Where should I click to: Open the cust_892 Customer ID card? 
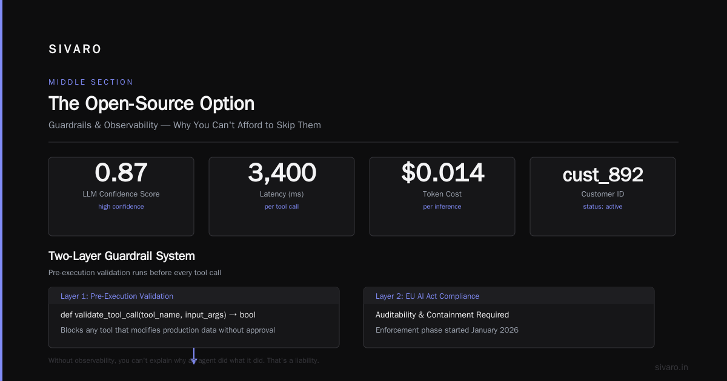(x=603, y=197)
